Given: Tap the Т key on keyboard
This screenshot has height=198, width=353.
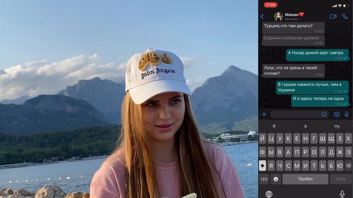Looking at the screenshot, I should pos(314,166).
